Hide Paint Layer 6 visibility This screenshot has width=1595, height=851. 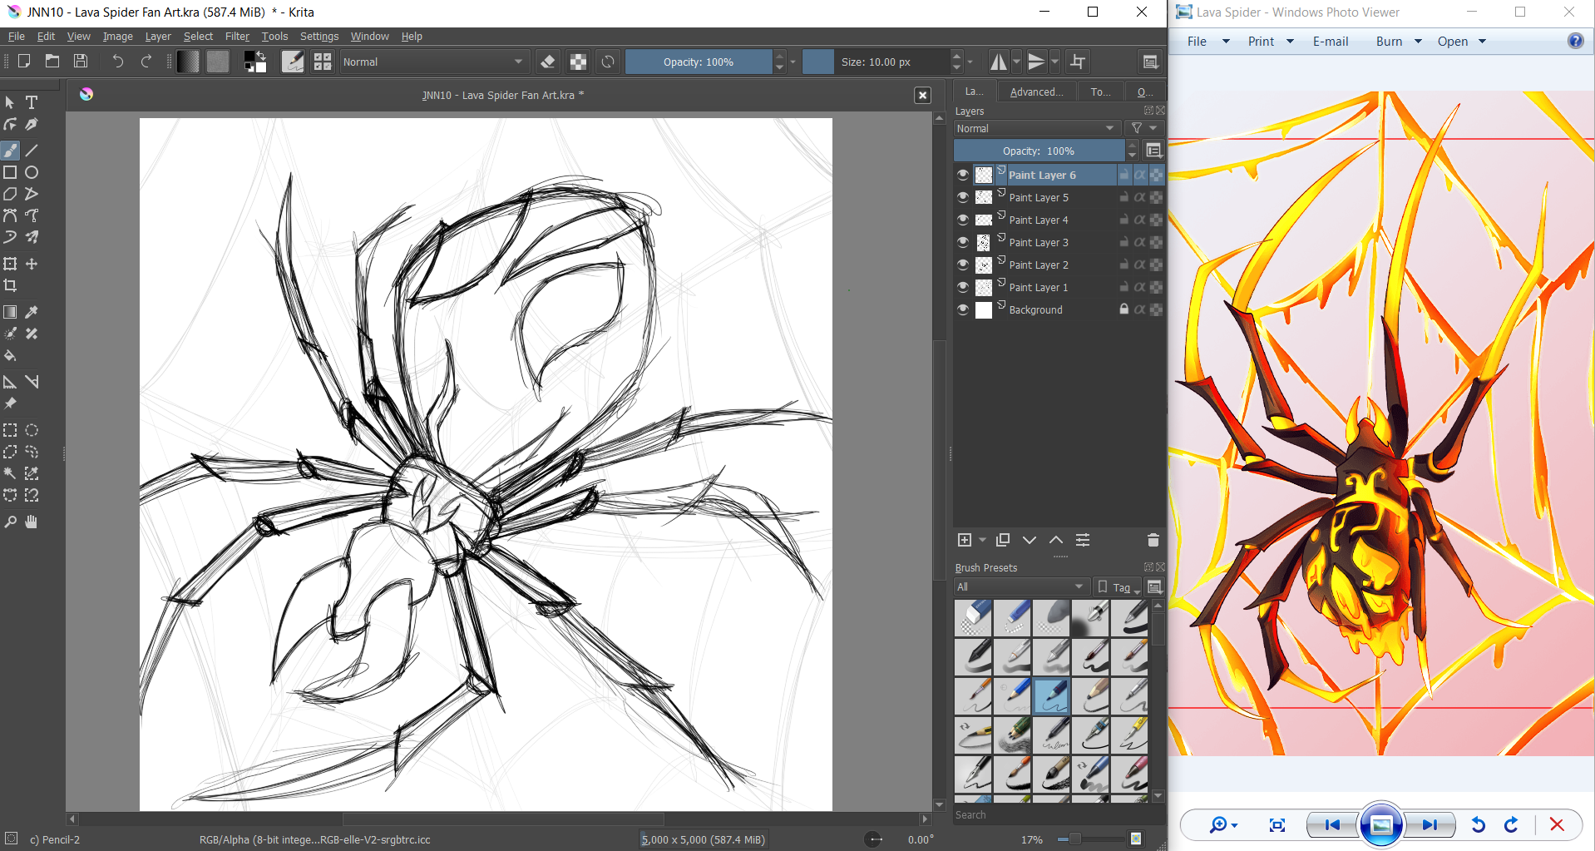pyautogui.click(x=963, y=175)
